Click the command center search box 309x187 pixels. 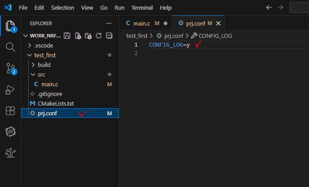(299, 7)
